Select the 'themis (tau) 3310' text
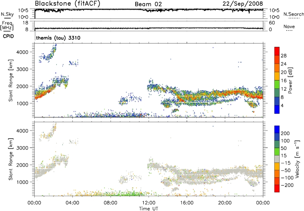 click(x=58, y=38)
